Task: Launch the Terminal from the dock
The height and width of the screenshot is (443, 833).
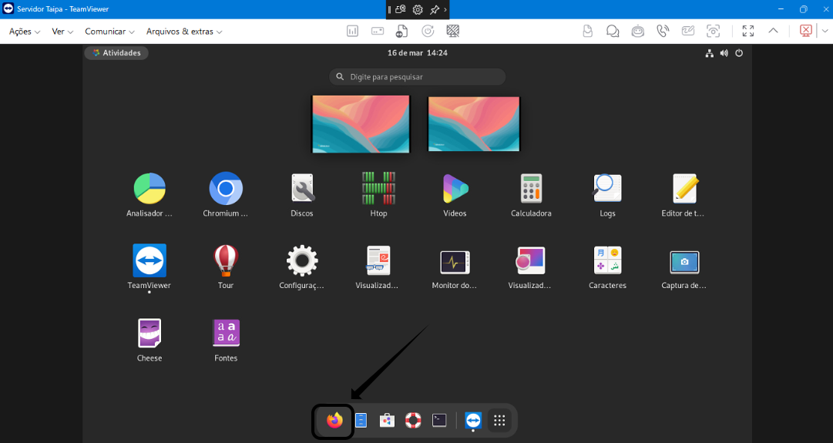Action: coord(439,420)
